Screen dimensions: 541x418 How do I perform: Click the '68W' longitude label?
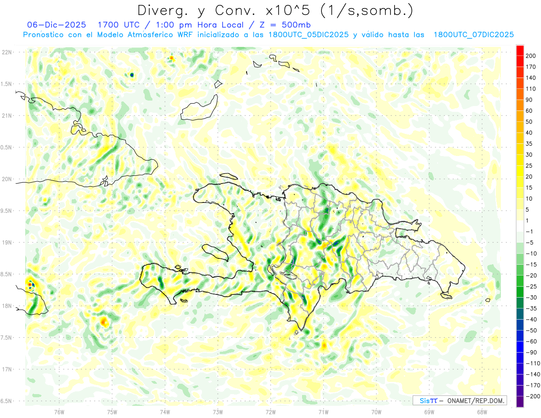click(481, 412)
